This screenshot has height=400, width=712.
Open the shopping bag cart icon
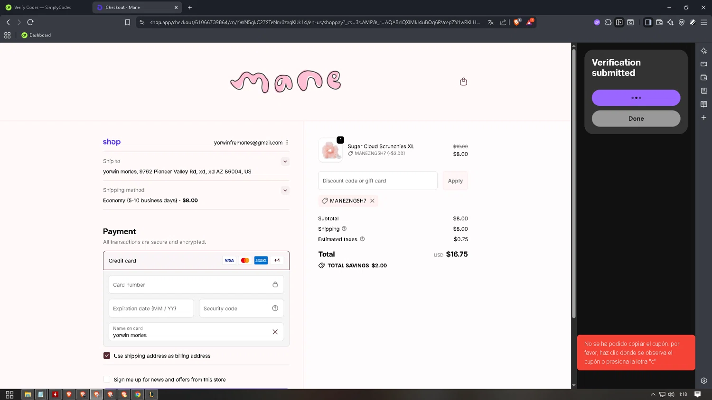pyautogui.click(x=463, y=82)
